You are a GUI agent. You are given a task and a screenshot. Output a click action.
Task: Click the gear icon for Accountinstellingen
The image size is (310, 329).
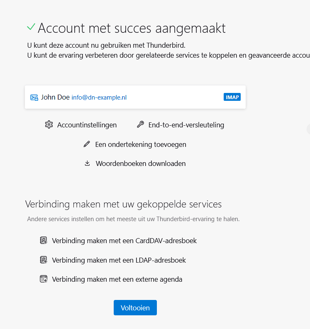(x=49, y=124)
